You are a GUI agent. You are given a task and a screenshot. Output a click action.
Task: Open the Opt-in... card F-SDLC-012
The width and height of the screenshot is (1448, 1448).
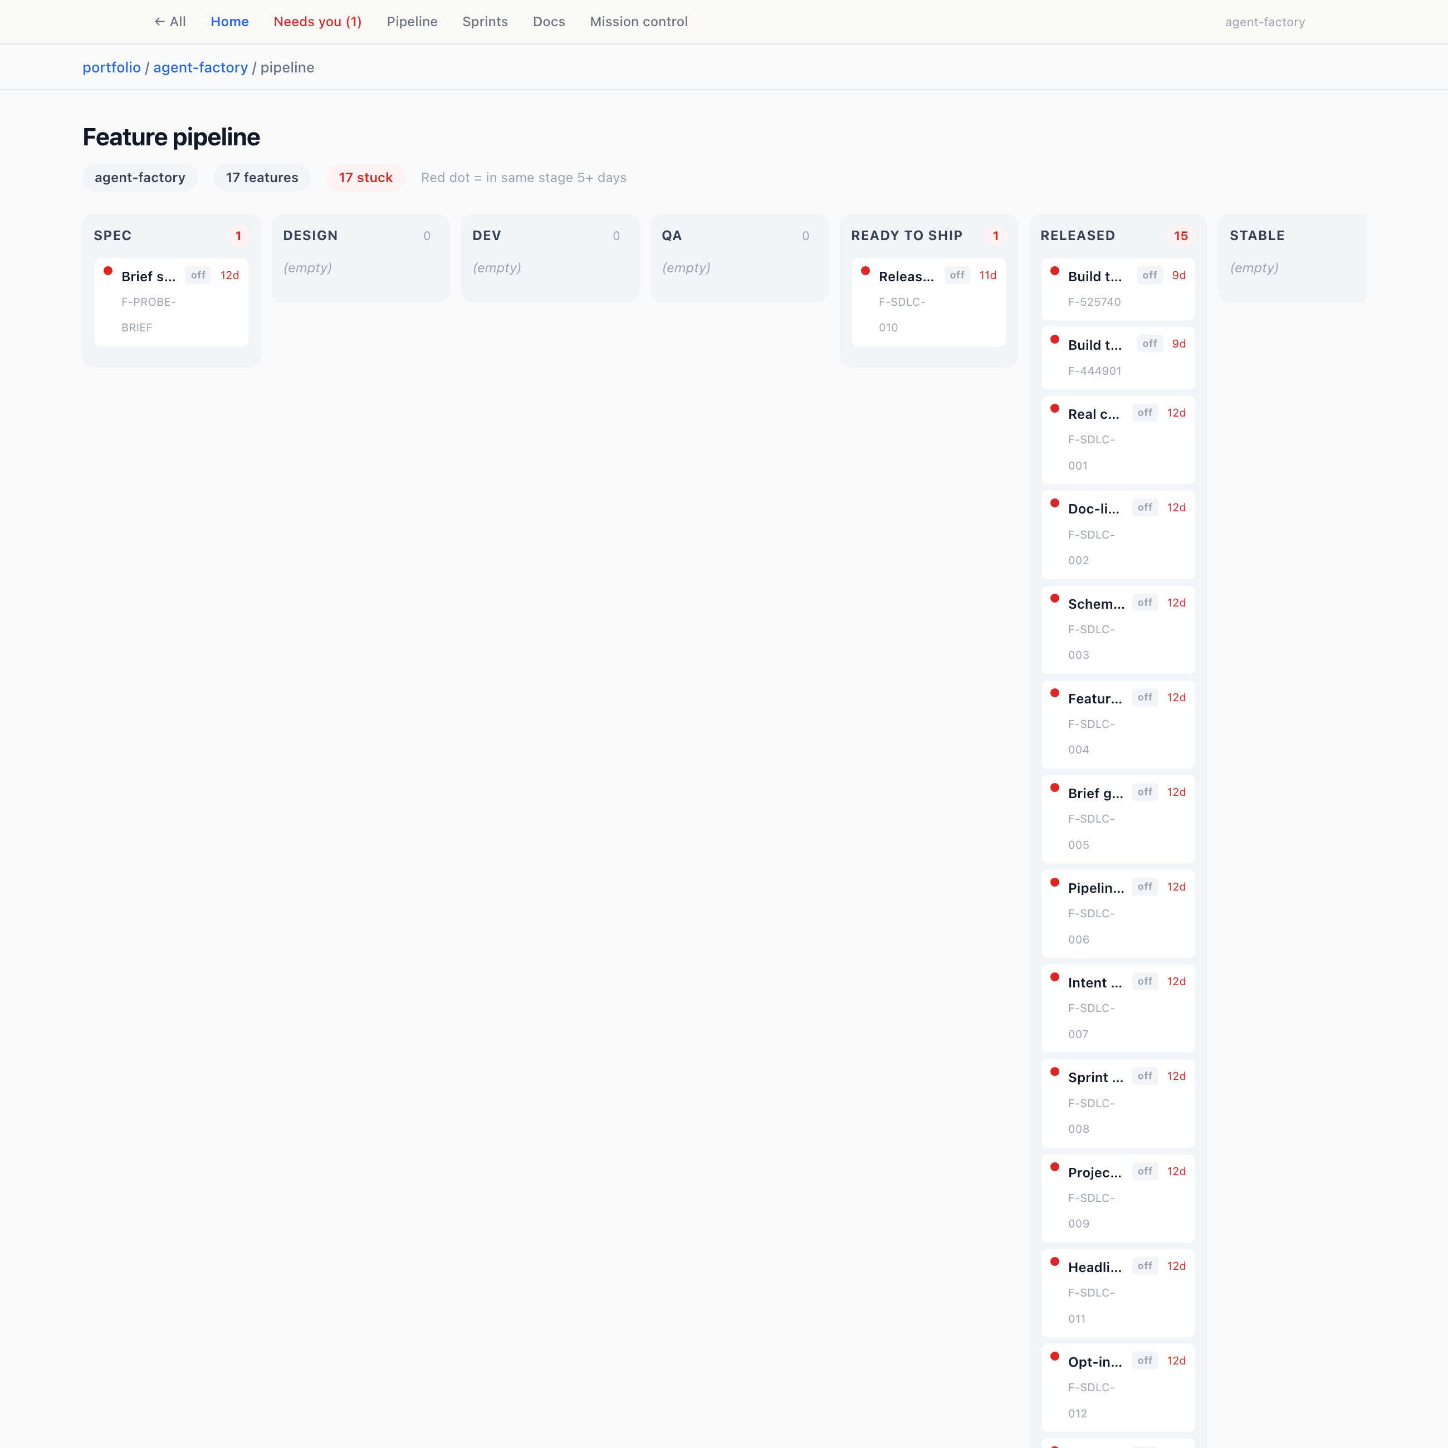click(1118, 1387)
